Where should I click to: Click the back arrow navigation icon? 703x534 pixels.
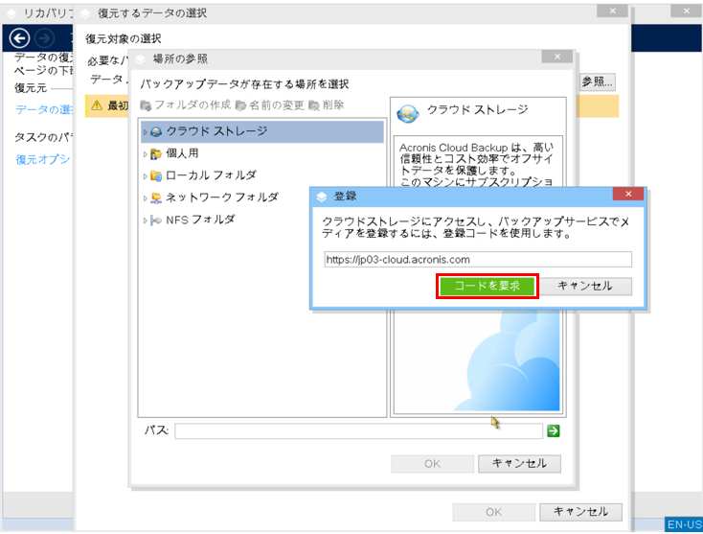[x=17, y=38]
